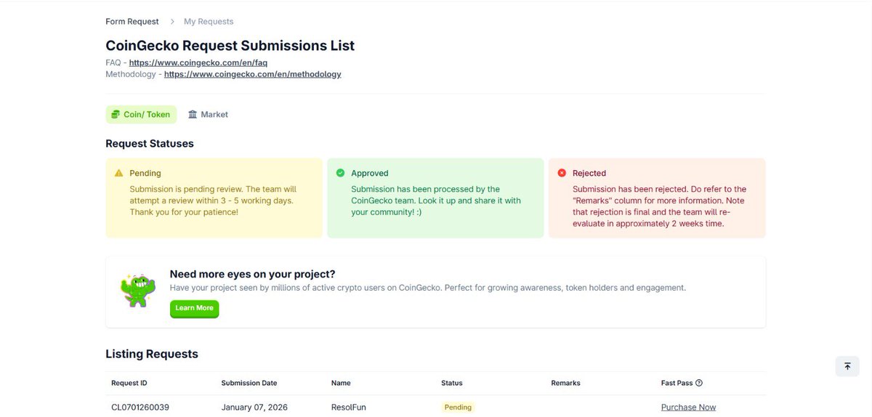Click the Need more eyes on your project heading
The height and width of the screenshot is (417, 872).
point(253,274)
